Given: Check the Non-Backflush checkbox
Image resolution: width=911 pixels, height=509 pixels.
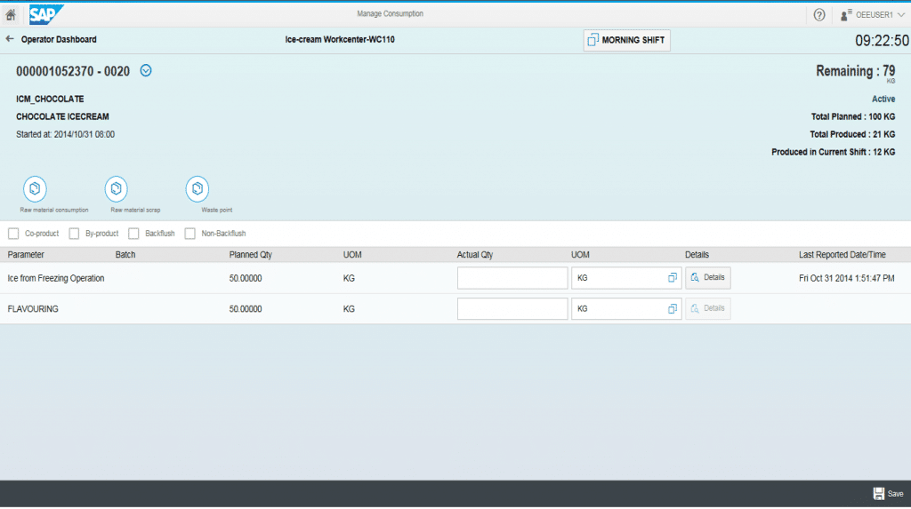Looking at the screenshot, I should [x=189, y=234].
